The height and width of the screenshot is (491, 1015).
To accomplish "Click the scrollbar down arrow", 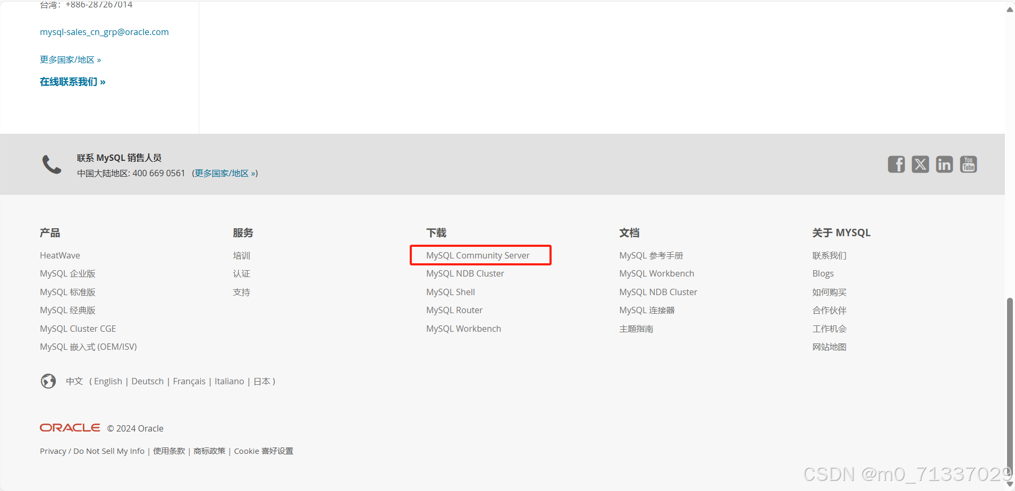I will (x=1010, y=484).
